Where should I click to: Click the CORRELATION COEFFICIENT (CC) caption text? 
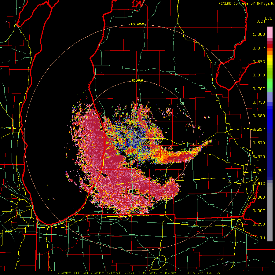[x=96, y=273]
